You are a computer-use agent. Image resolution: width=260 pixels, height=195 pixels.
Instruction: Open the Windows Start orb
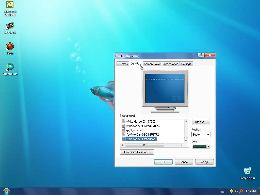pyautogui.click(x=6, y=191)
